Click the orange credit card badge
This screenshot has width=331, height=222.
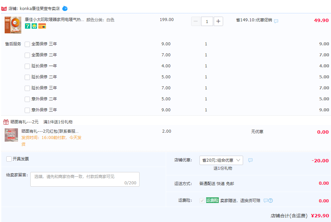(42, 26)
